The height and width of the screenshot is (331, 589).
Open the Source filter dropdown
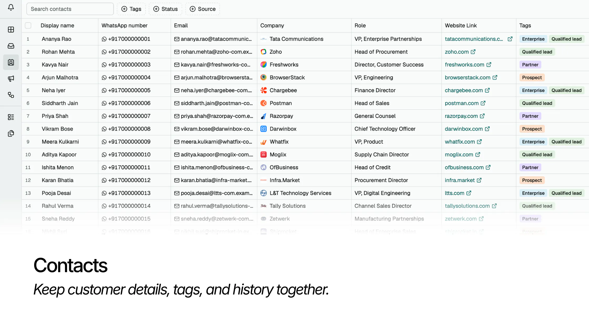tap(202, 9)
